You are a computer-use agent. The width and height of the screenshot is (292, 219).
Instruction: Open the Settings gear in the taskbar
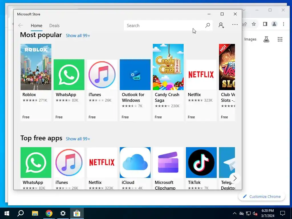tap(63, 213)
